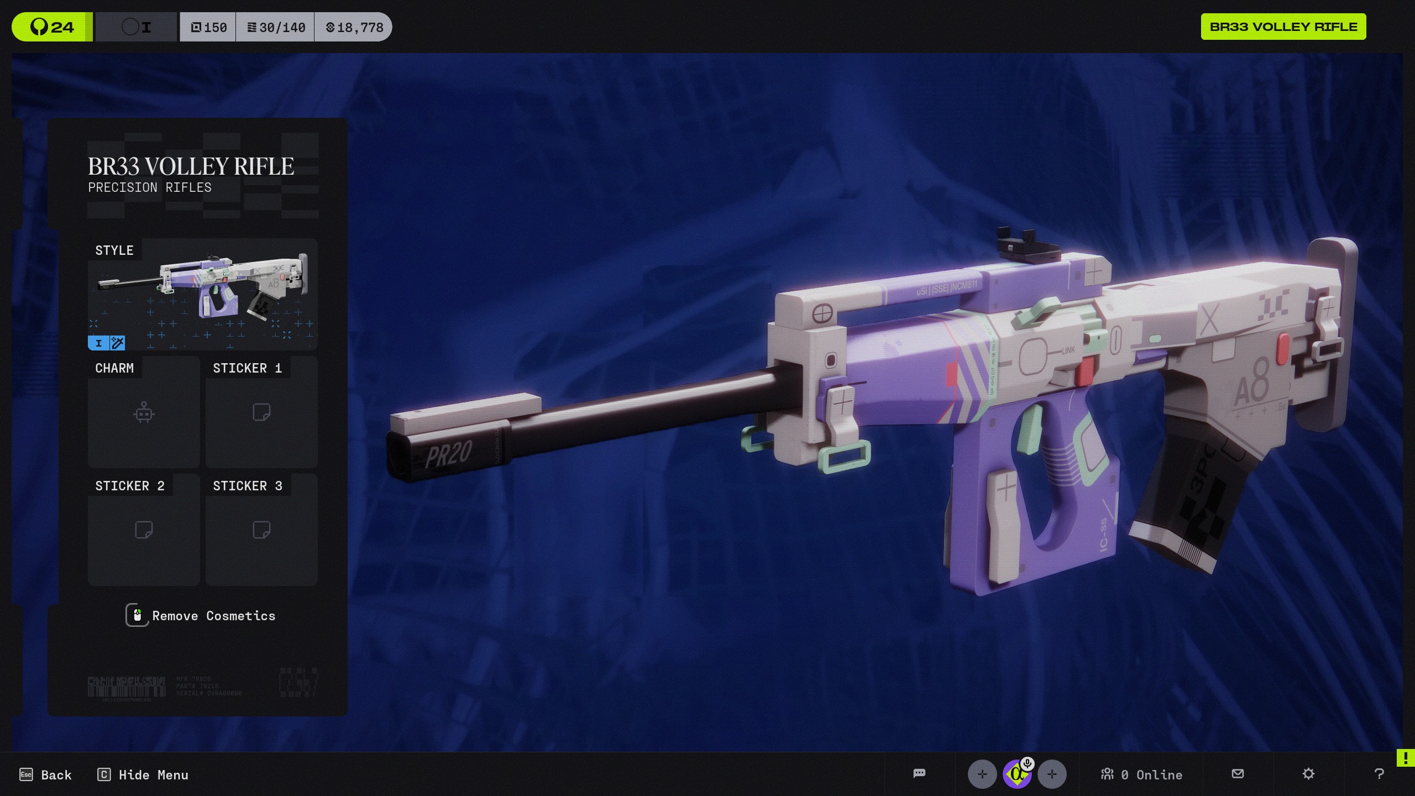Click the BR33 VOLLEY RIFLE title banner
Image resolution: width=1415 pixels, height=796 pixels.
[1283, 26]
